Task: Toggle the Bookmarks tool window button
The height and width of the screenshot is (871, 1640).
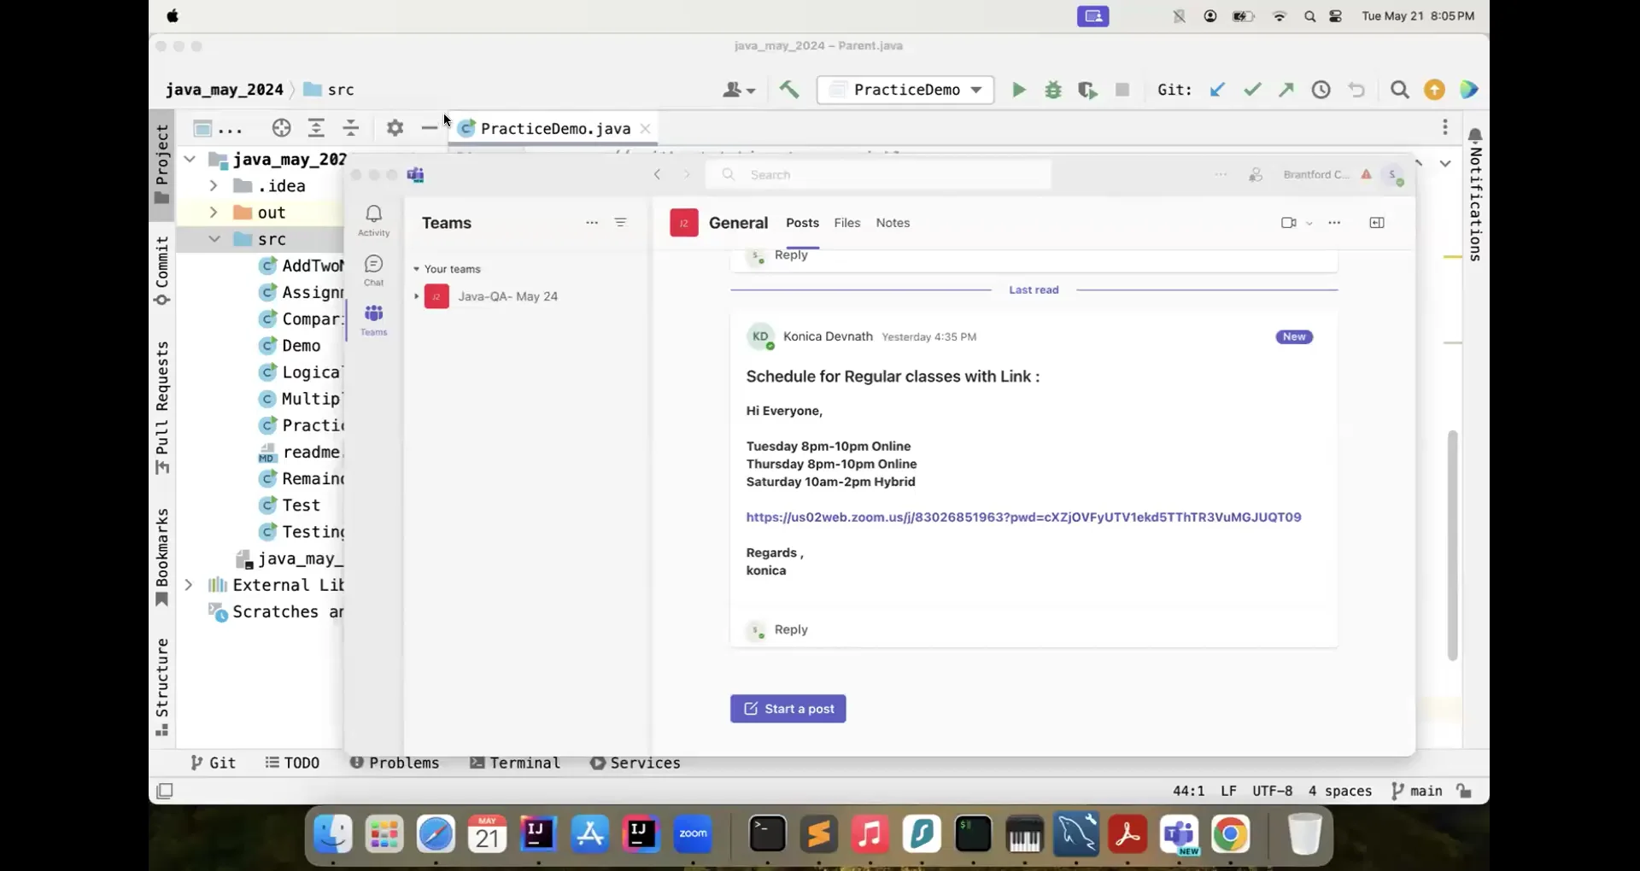Action: coord(161,557)
